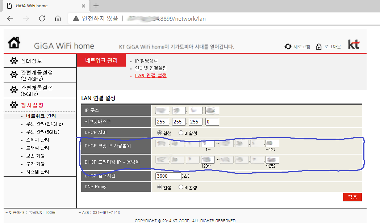Click the home icon in page header
The width and height of the screenshot is (380, 223).
pyautogui.click(x=14, y=43)
